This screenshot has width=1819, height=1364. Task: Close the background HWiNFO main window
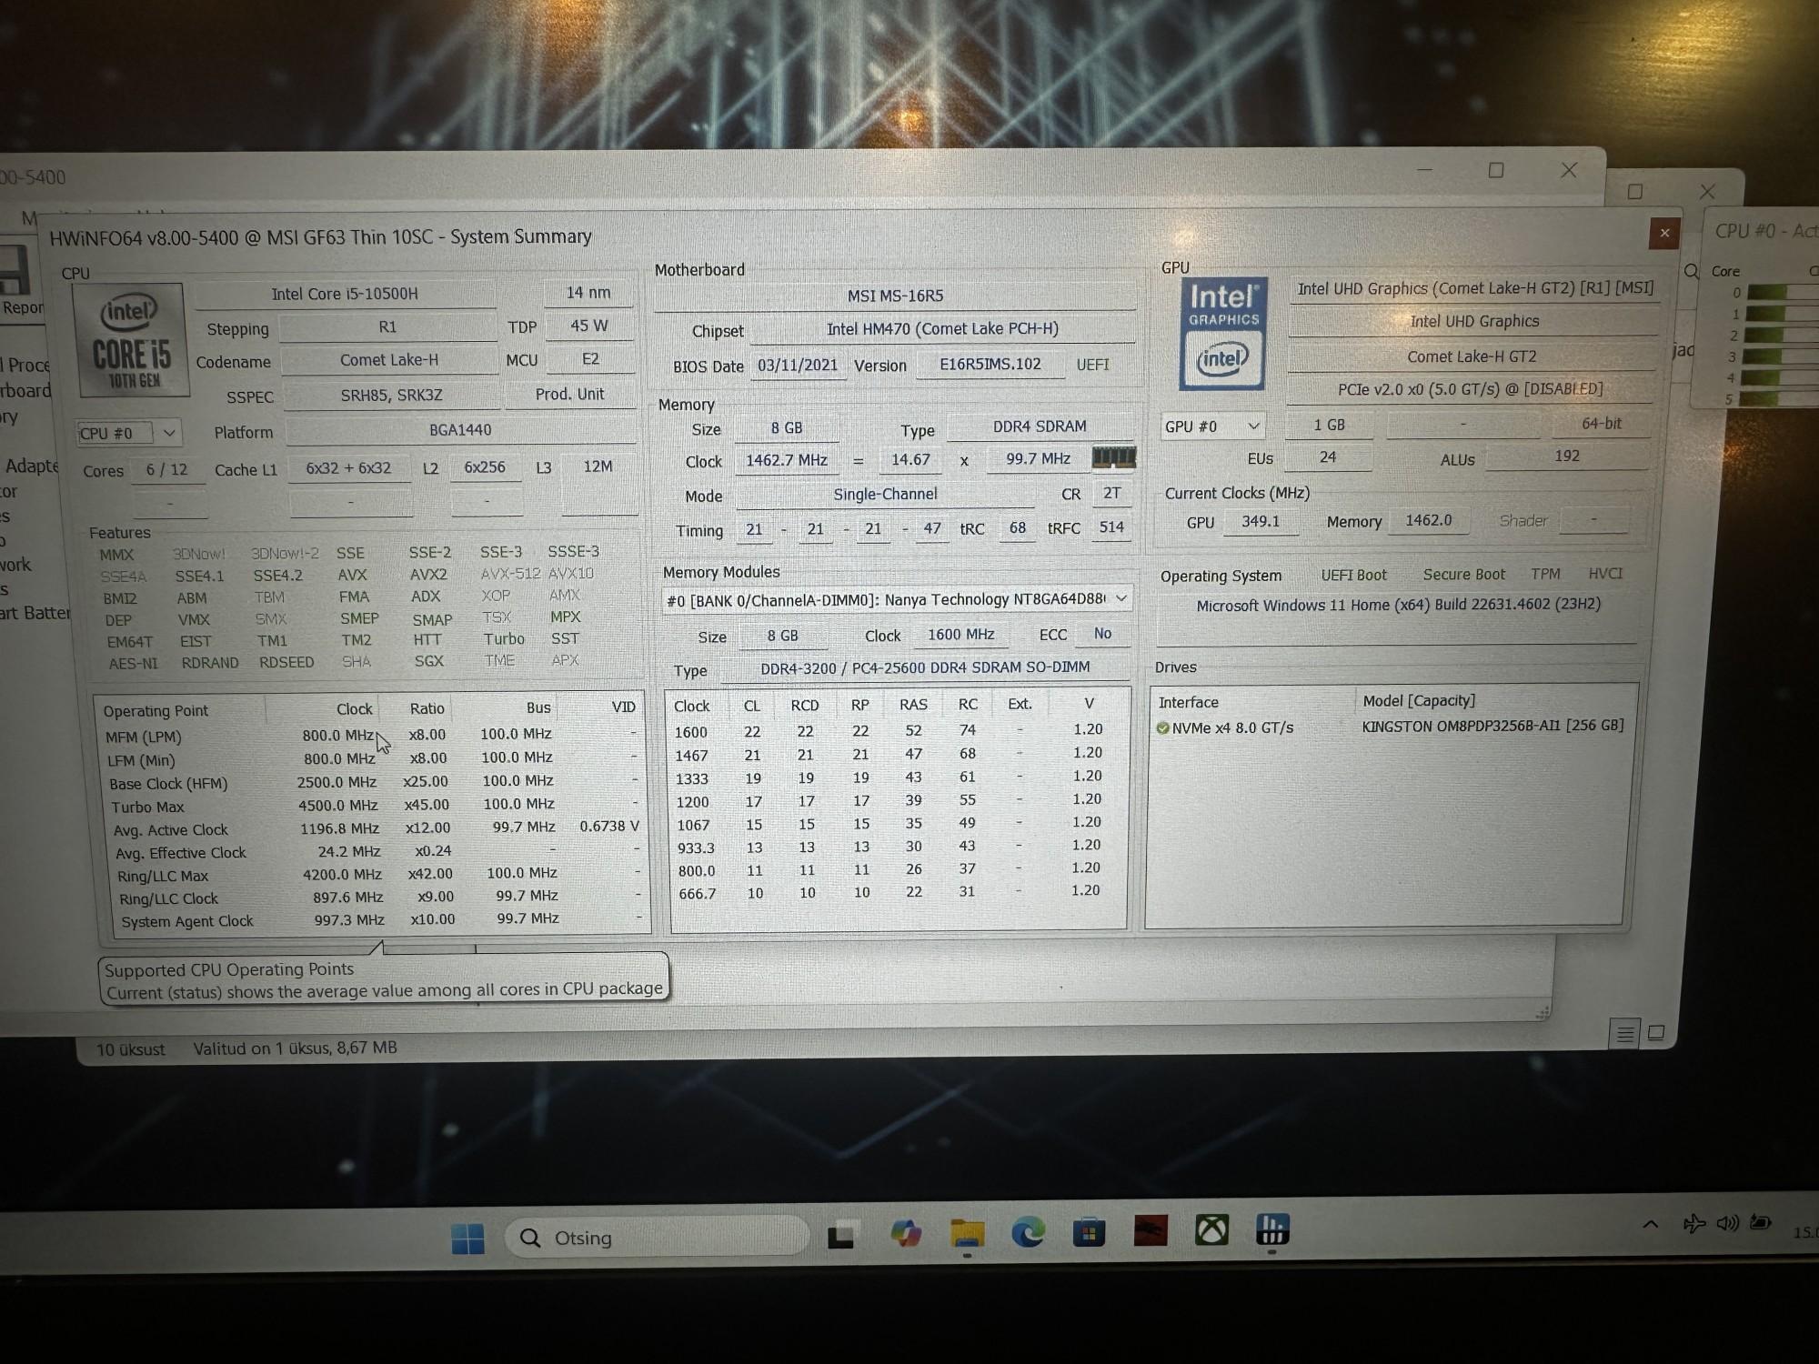pos(1569,170)
